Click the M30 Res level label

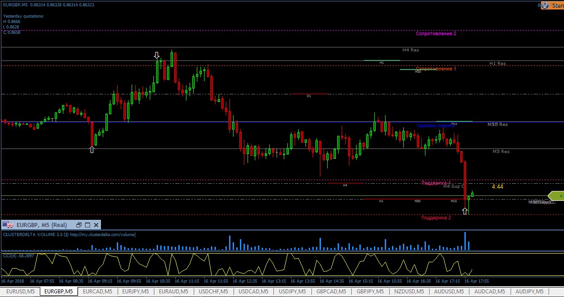tap(497, 124)
